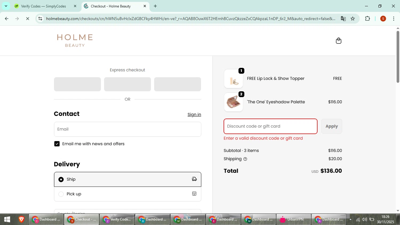Click the $20.00 shipping amount

point(335,159)
